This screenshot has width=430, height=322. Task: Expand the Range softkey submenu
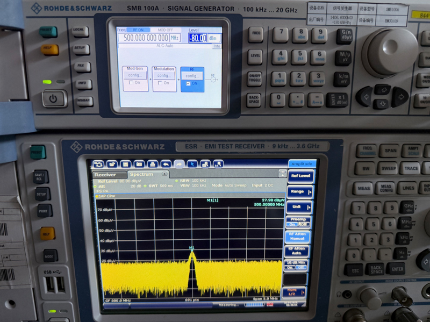pos(300,191)
